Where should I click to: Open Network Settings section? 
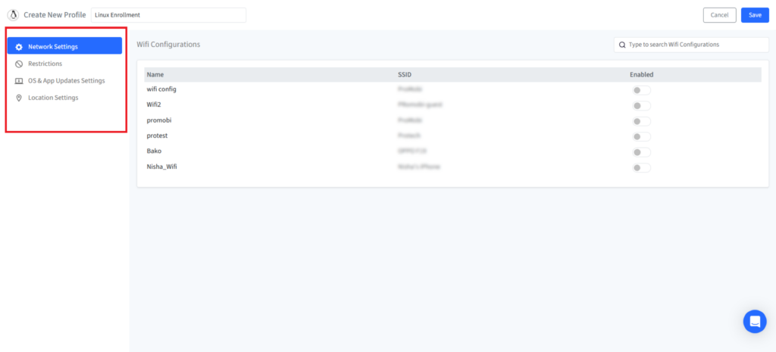point(64,47)
